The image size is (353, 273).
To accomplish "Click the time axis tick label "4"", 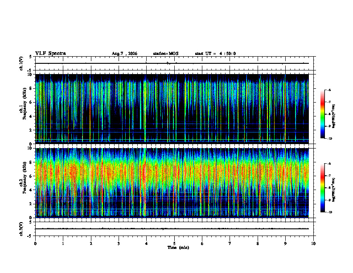I will click(147, 244).
